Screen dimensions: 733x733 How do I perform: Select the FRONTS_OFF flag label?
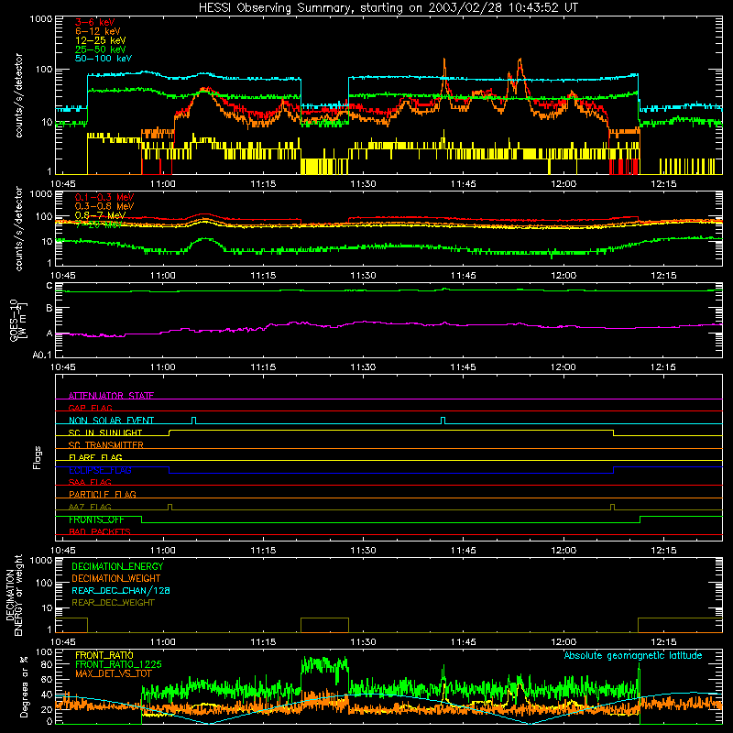point(96,520)
